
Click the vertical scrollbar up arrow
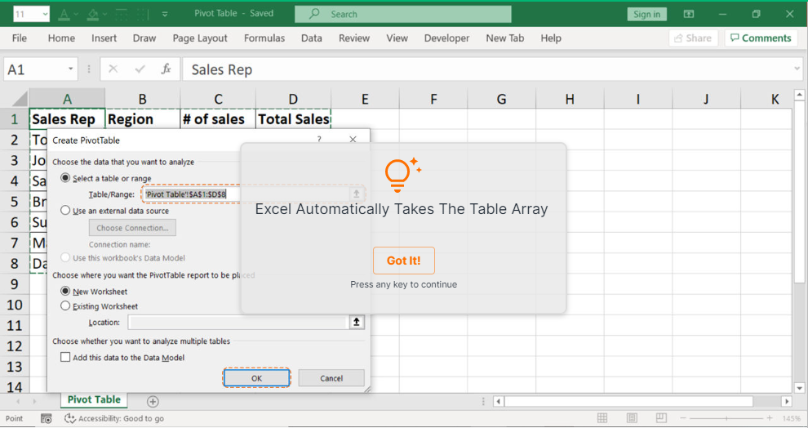pyautogui.click(x=799, y=95)
